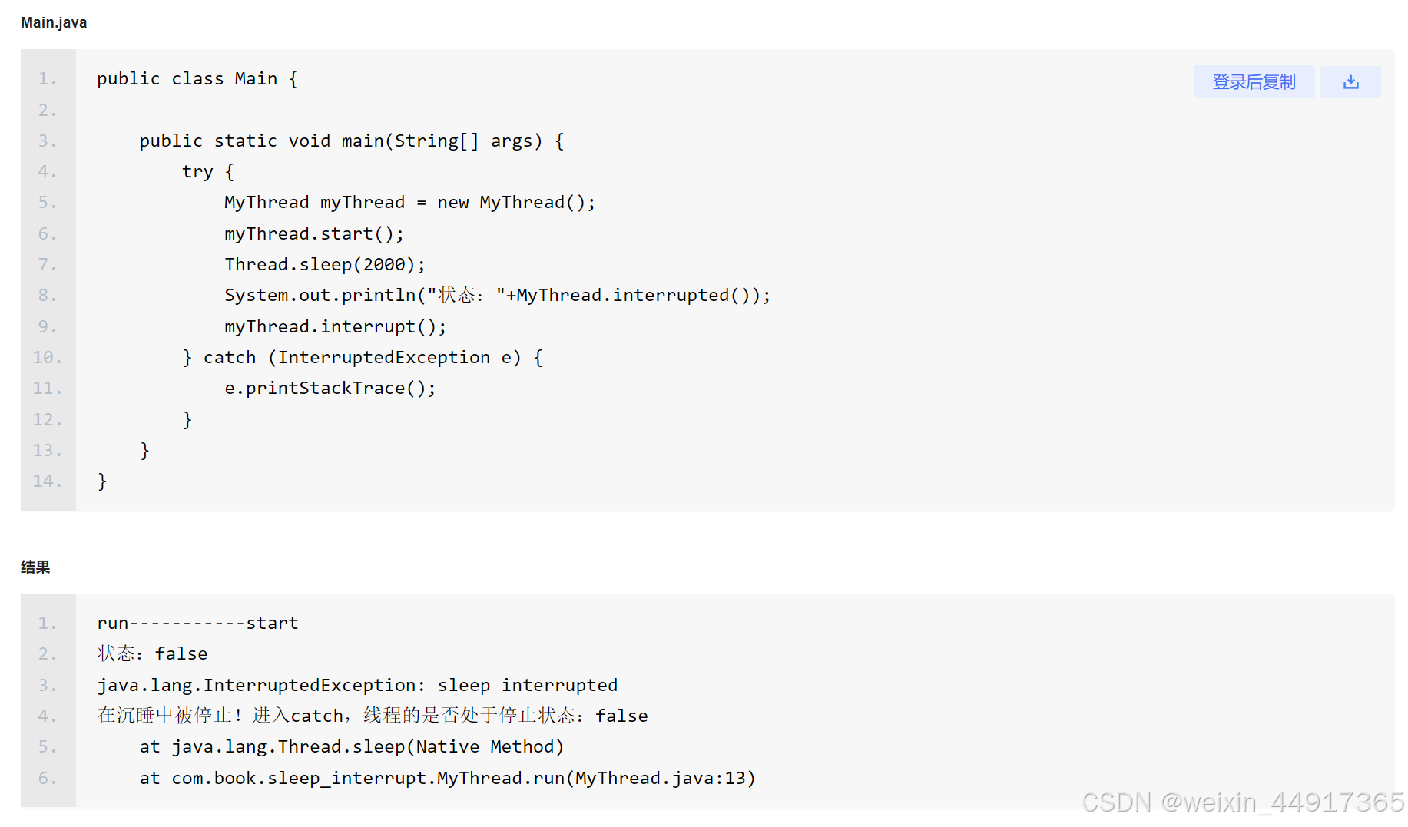Click the Thread.sleep(2000) statement
The image size is (1408, 827).
click(x=323, y=263)
